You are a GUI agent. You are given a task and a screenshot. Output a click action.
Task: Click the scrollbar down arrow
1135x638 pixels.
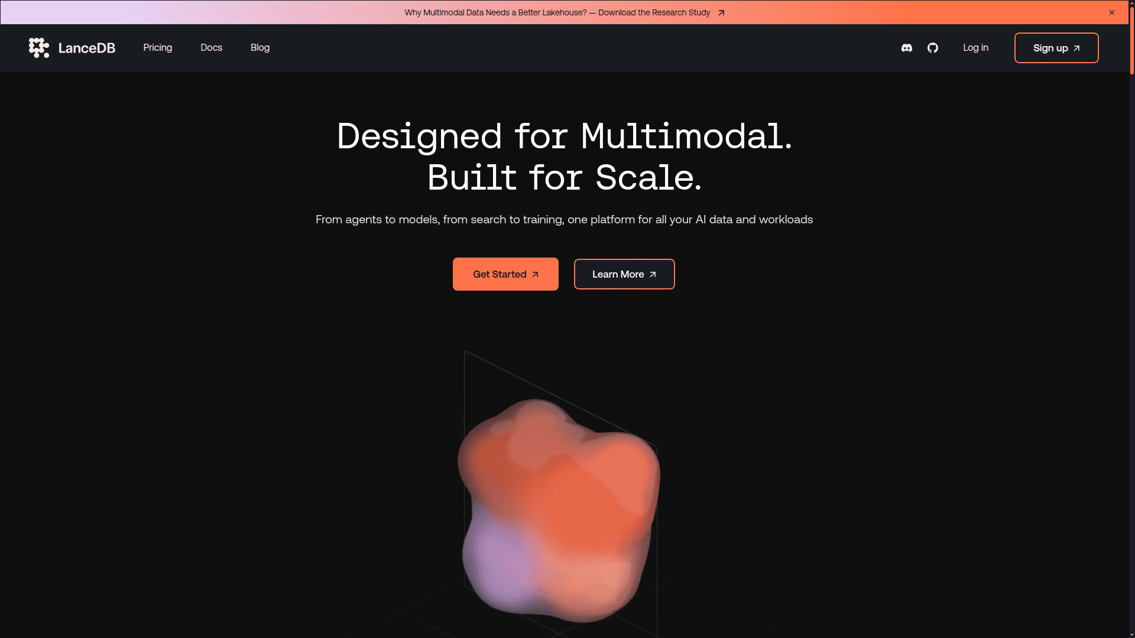[x=1131, y=634]
